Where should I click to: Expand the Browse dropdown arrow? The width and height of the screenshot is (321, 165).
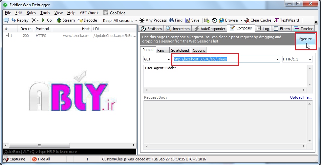pyautogui.click(x=242, y=20)
